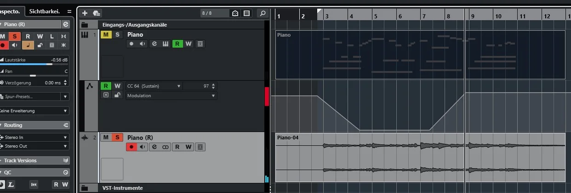Open Spur-Presets dropdown arrow
This screenshot has width=571, height=193.
tap(65, 97)
